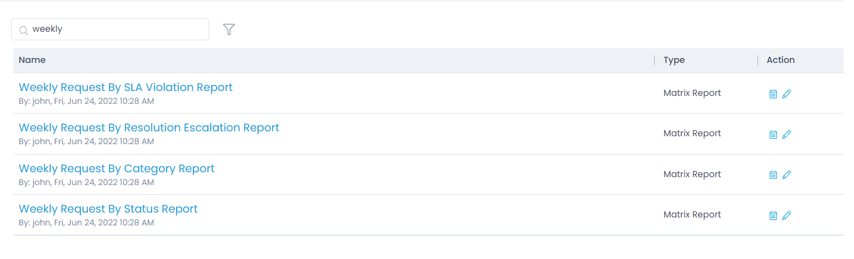
Task: Click the magnifier icon in search box
Action: click(x=24, y=30)
